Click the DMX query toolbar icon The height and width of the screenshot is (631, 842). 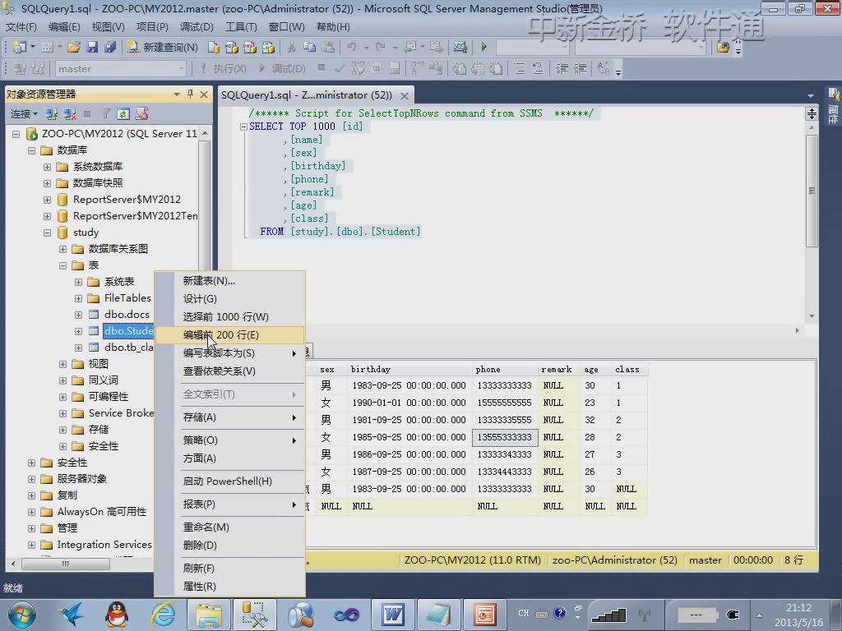point(250,47)
